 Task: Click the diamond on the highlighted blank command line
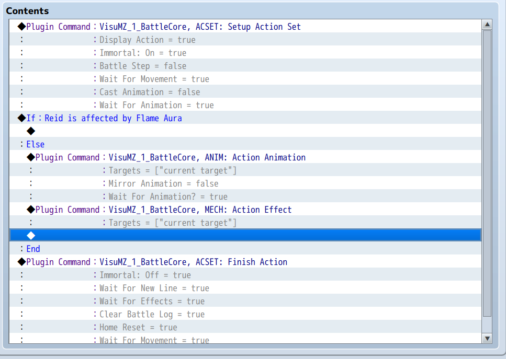31,235
